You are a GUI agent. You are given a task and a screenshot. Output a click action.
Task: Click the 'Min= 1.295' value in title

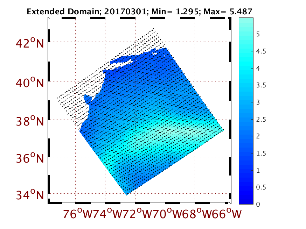[175, 12]
